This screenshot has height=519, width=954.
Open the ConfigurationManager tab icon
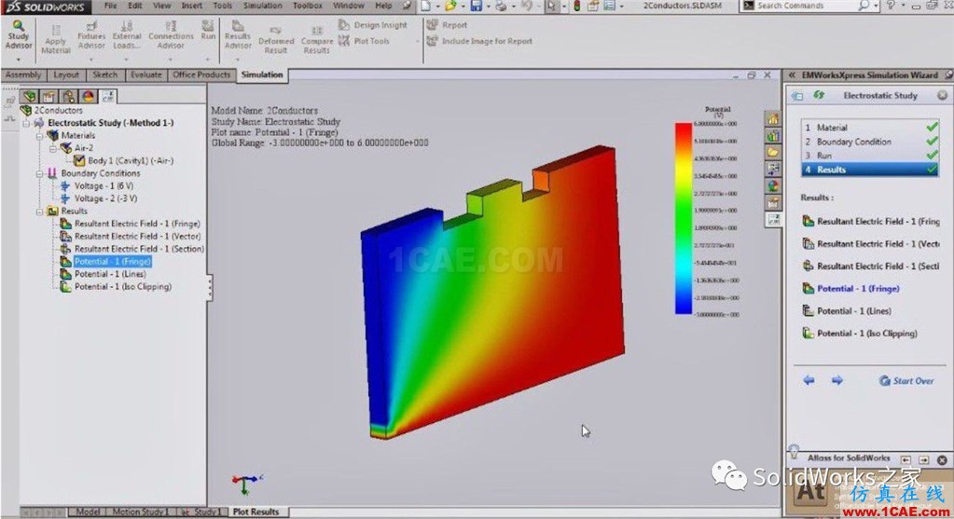(x=68, y=96)
